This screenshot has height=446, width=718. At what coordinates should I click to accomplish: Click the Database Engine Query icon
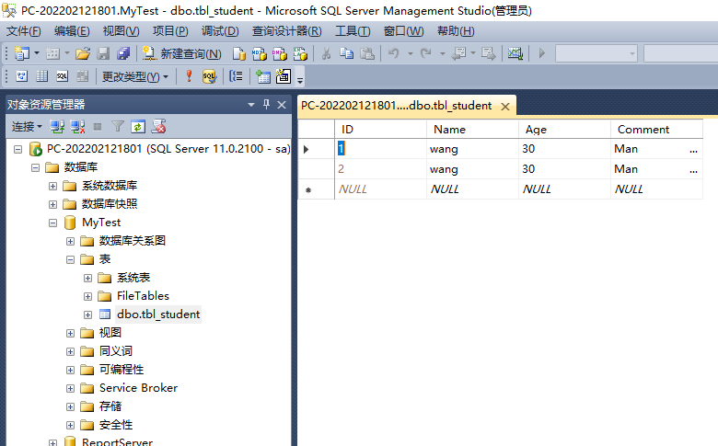(239, 54)
